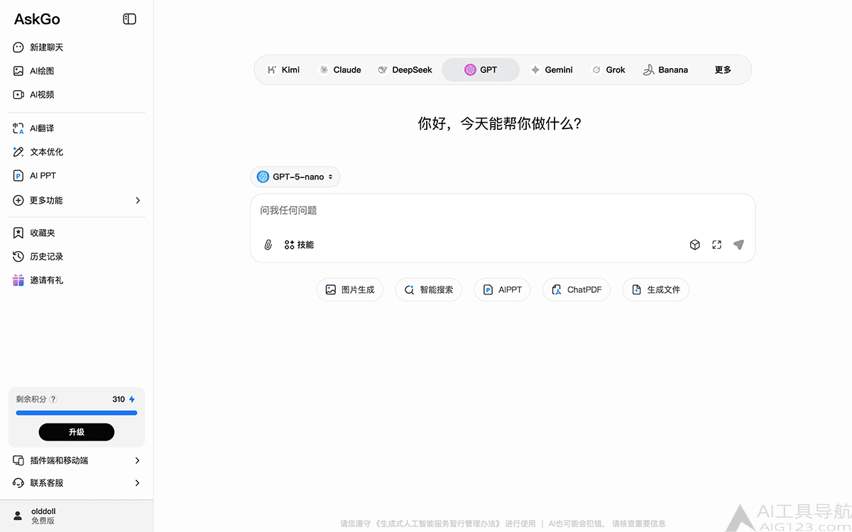Choose the 图片生成 shortcut
The width and height of the screenshot is (852, 532).
(x=350, y=289)
